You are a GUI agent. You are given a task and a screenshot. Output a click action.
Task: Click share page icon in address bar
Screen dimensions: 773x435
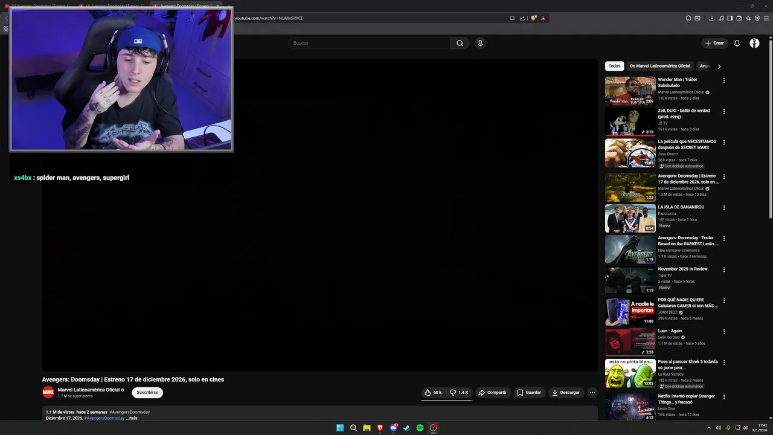[522, 18]
